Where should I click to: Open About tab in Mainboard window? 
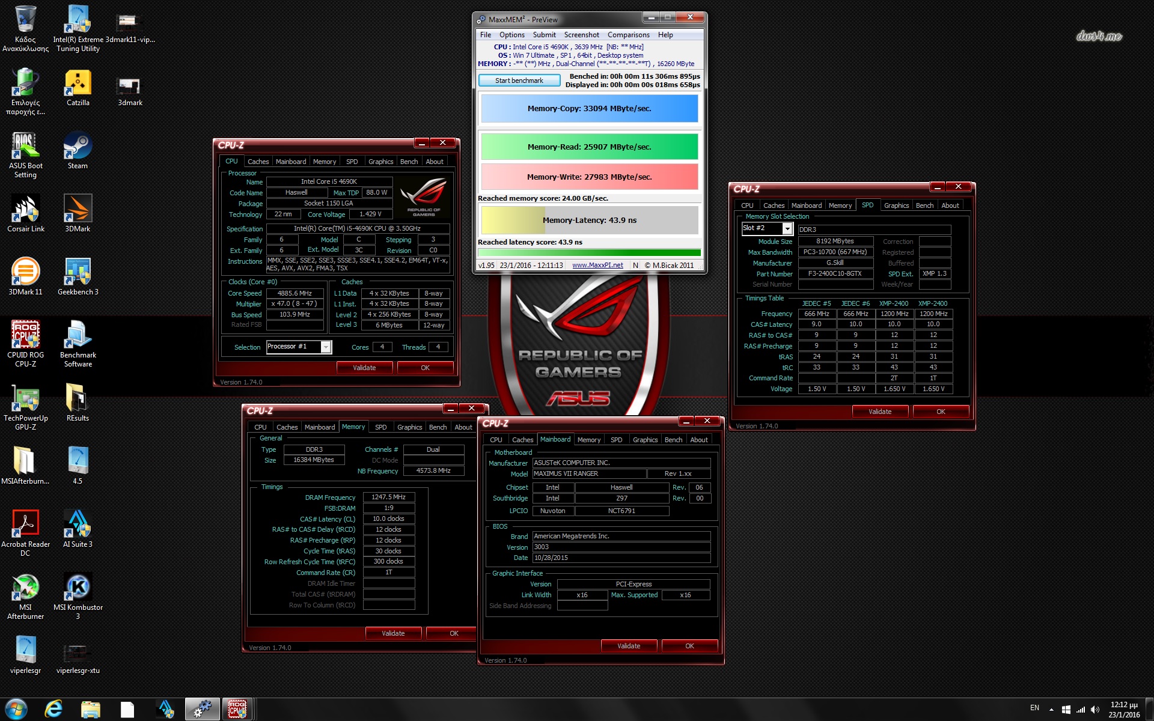click(699, 440)
